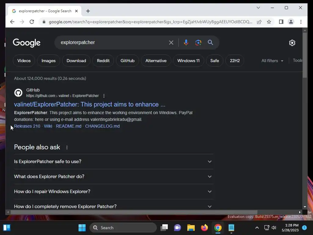Image resolution: width=313 pixels, height=235 pixels.
Task: Open Chrome three-dot menu
Action: pyautogui.click(x=301, y=22)
